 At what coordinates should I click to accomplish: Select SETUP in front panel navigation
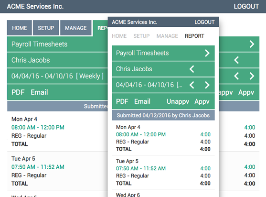coord(141,36)
